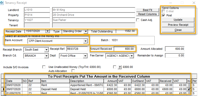This screenshot has height=96, width=198.
Task: Expand the Dept Front Office dropdown
Action: click(85, 56)
